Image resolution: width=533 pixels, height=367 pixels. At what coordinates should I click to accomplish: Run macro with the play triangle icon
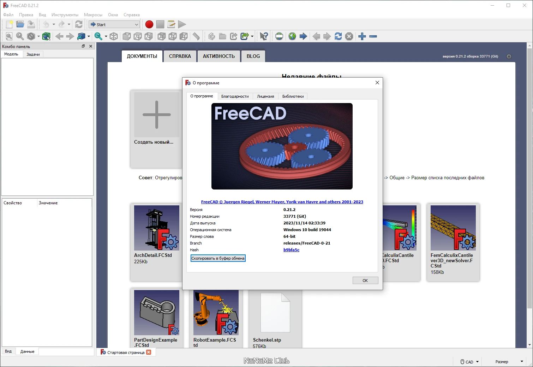pyautogui.click(x=182, y=24)
